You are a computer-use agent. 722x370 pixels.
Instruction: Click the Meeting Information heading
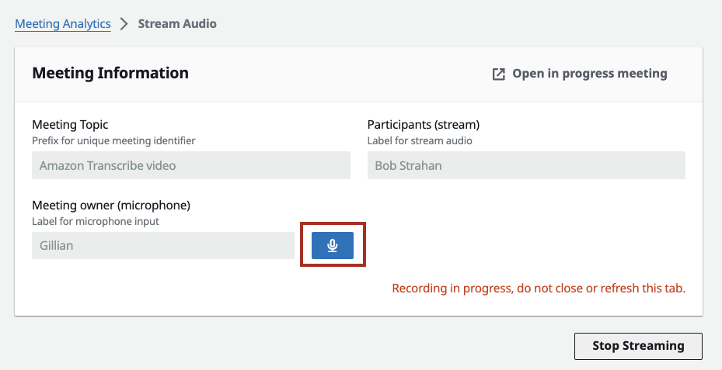[110, 73]
